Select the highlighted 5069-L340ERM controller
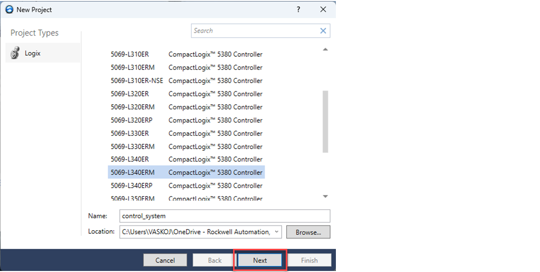The width and height of the screenshot is (540, 272). [187, 172]
